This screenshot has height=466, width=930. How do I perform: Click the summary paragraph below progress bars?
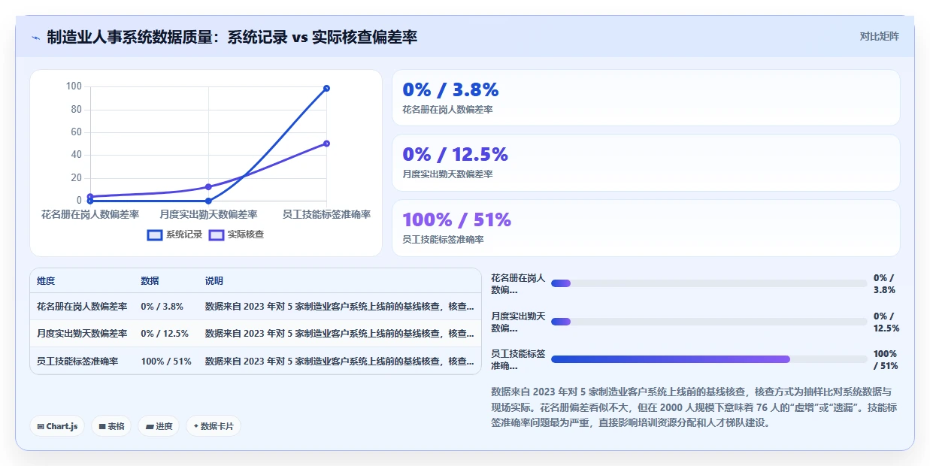(x=695, y=407)
